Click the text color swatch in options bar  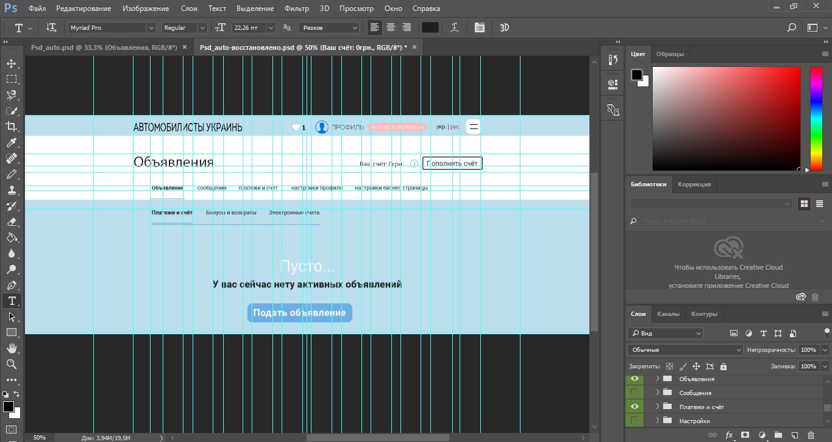click(x=430, y=27)
